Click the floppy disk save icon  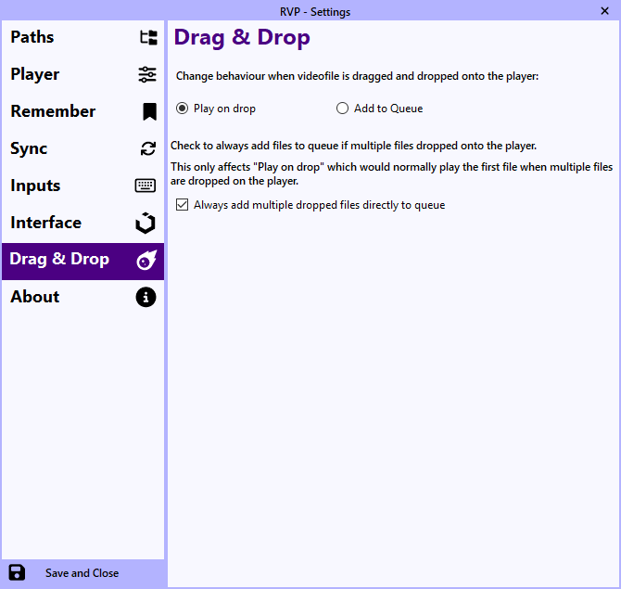[x=17, y=572]
